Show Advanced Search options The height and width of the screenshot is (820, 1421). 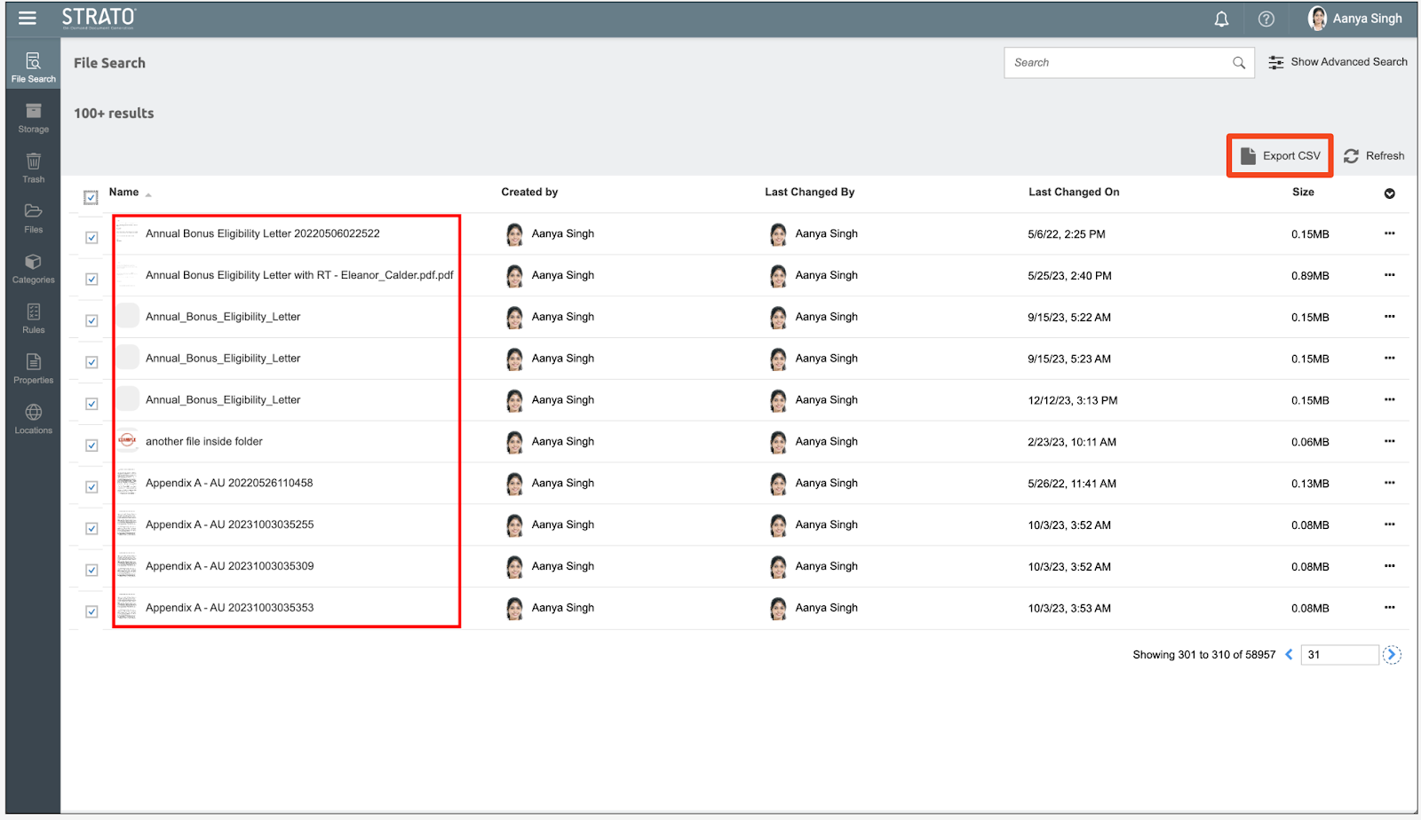coord(1338,62)
